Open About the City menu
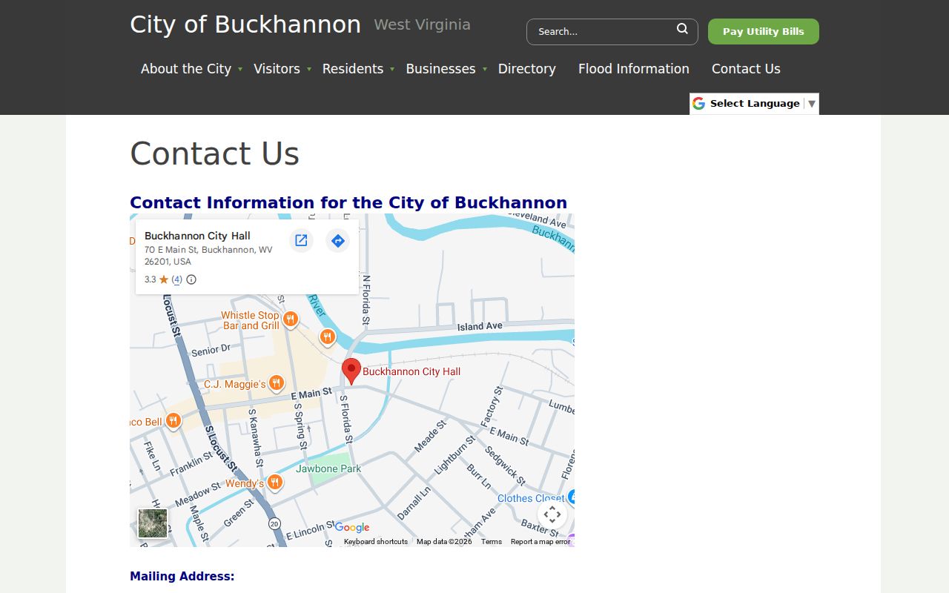Image resolution: width=949 pixels, height=593 pixels. pyautogui.click(x=186, y=68)
